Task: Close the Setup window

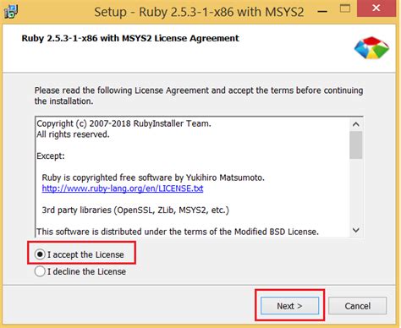Action: coord(376,8)
